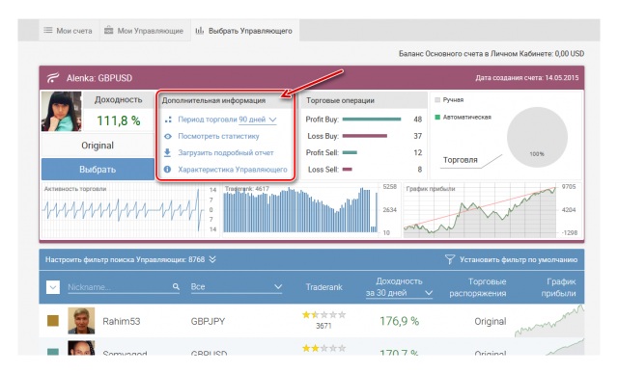Toggle the Автоматическая legend marker
Image resolution: width=618 pixels, height=373 pixels.
pyautogui.click(x=437, y=118)
